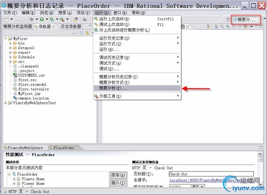Open the New wizard dropdown arrow

(12, 19)
